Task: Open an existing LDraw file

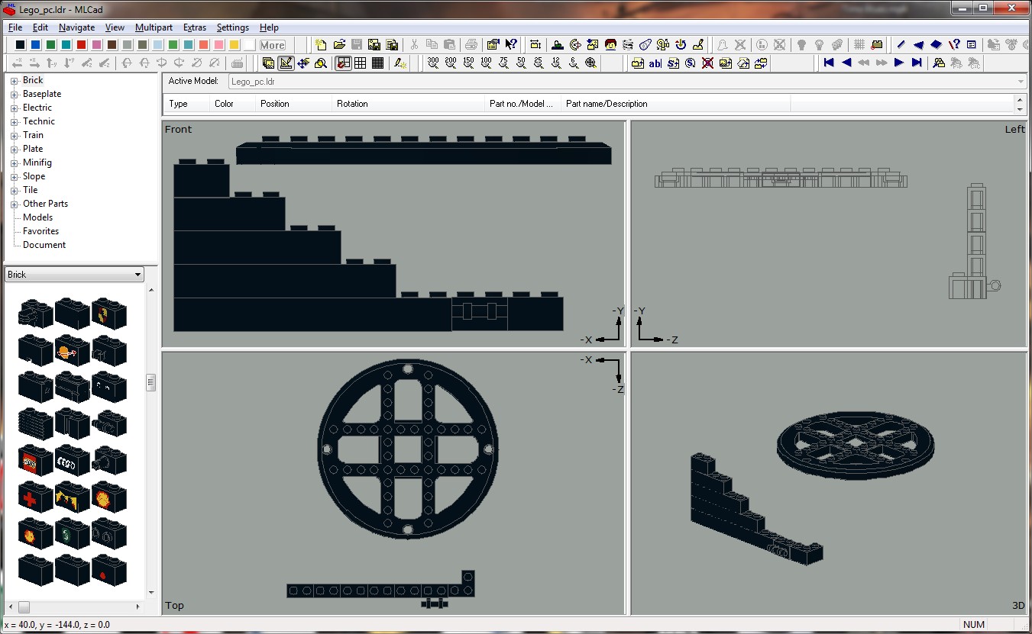Action: coord(339,44)
